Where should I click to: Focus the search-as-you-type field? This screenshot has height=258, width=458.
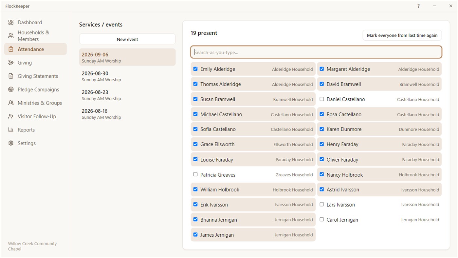click(316, 52)
